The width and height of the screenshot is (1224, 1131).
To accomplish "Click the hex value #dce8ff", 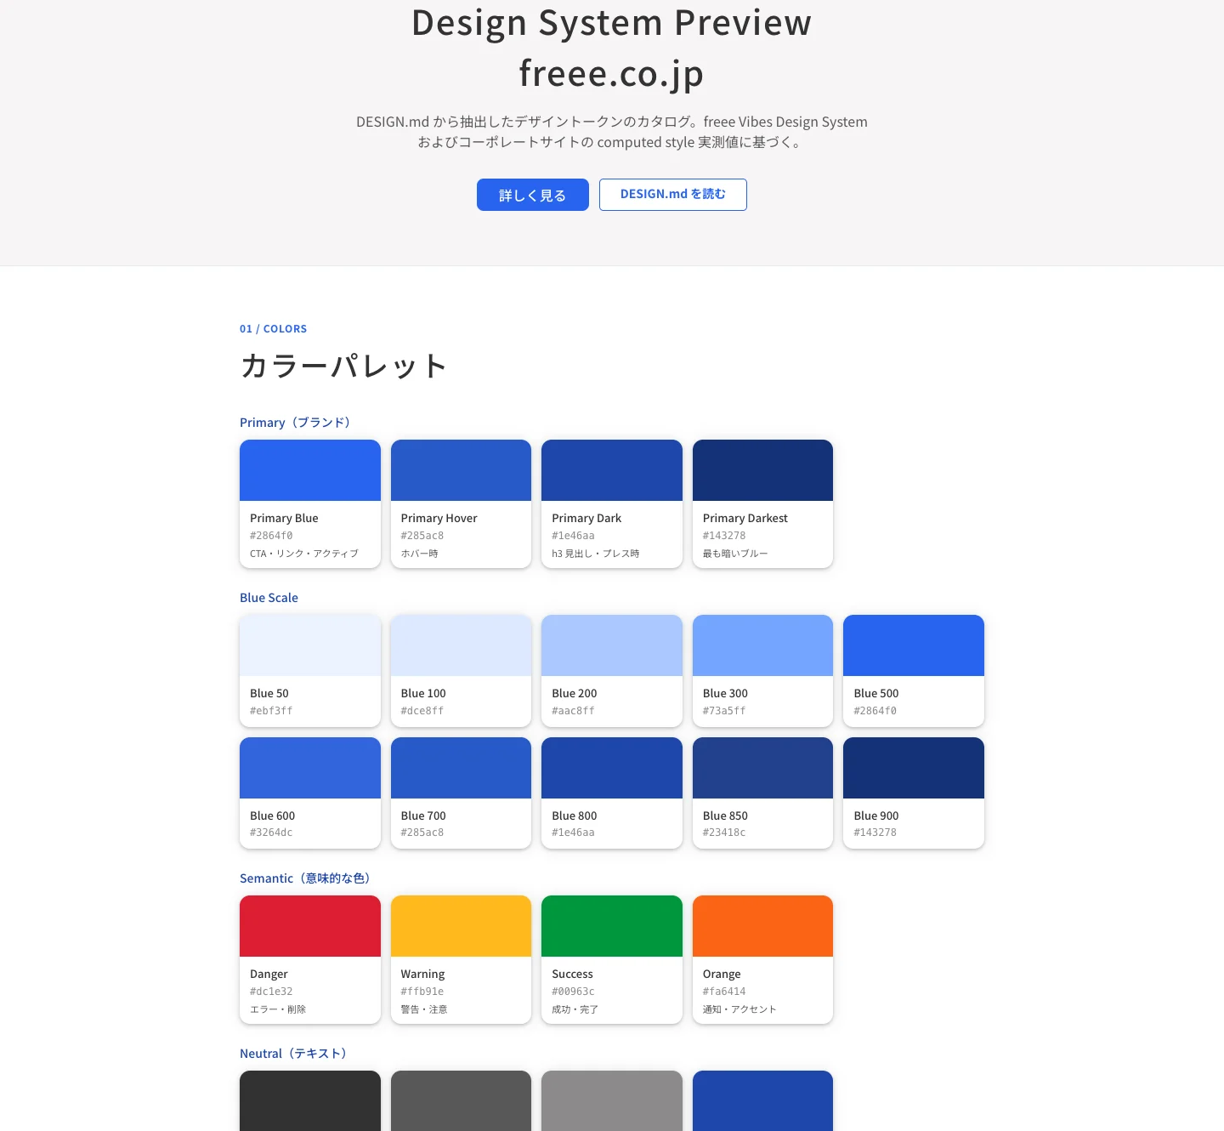I will tap(422, 711).
